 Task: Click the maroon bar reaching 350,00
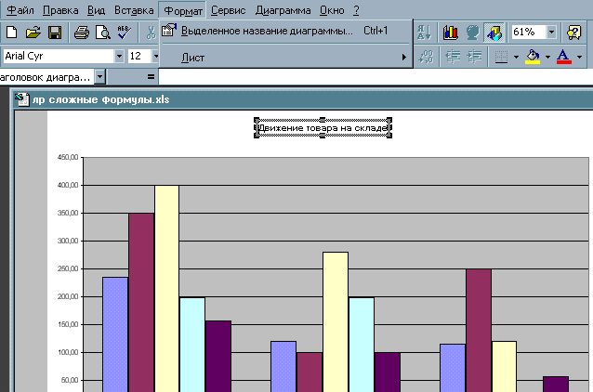click(x=141, y=303)
